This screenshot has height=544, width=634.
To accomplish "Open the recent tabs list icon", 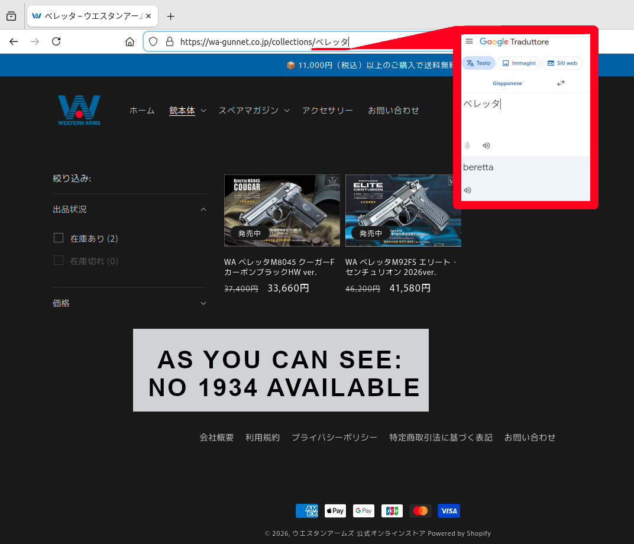I will tap(11, 16).
